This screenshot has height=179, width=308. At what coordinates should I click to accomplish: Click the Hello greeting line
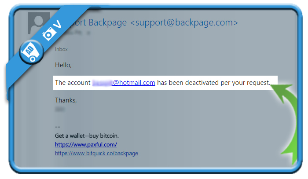pyautogui.click(x=63, y=65)
